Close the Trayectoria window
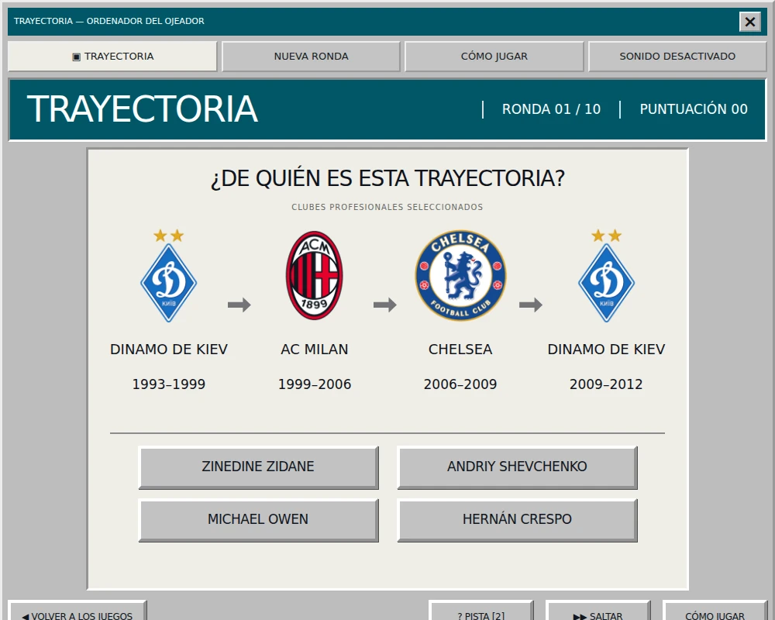Screen dimensions: 775x620 click(749, 22)
